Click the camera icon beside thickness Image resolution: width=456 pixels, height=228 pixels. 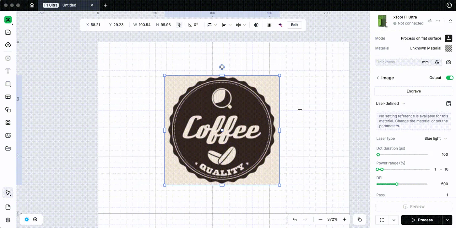pos(449,62)
